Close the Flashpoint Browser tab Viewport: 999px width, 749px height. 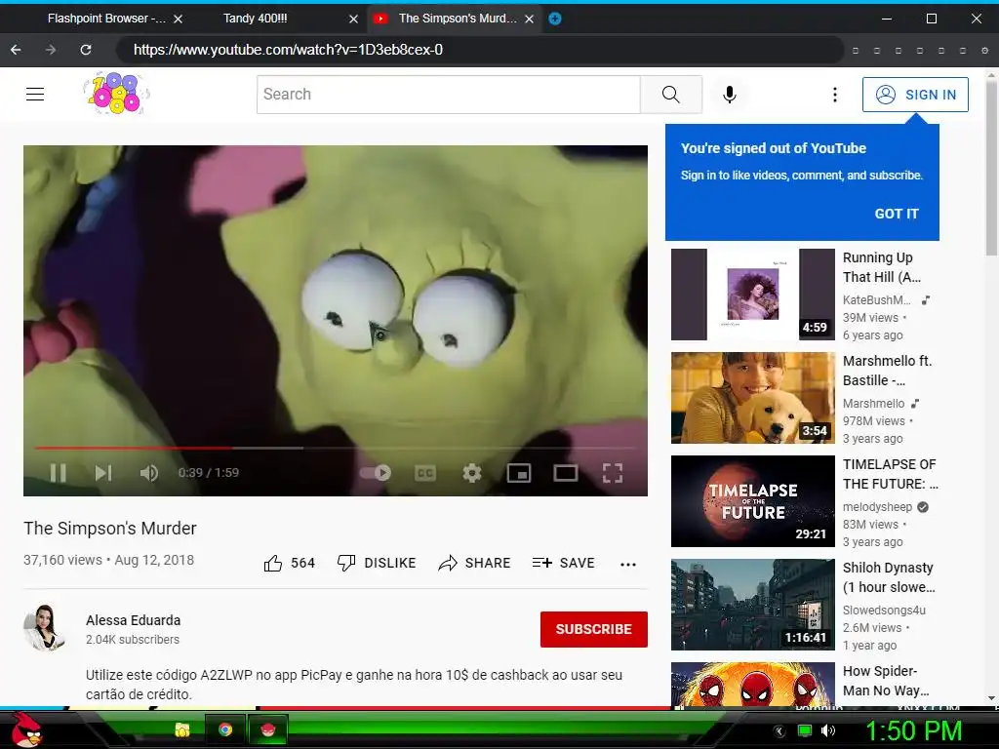pyautogui.click(x=179, y=20)
